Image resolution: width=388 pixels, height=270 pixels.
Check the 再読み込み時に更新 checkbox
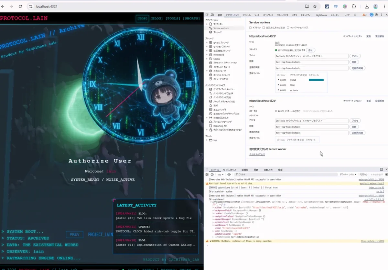click(264, 28)
